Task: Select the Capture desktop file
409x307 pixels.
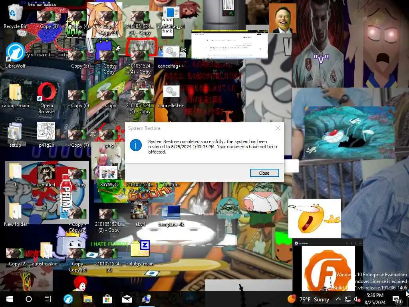Action: [x=171, y=185]
